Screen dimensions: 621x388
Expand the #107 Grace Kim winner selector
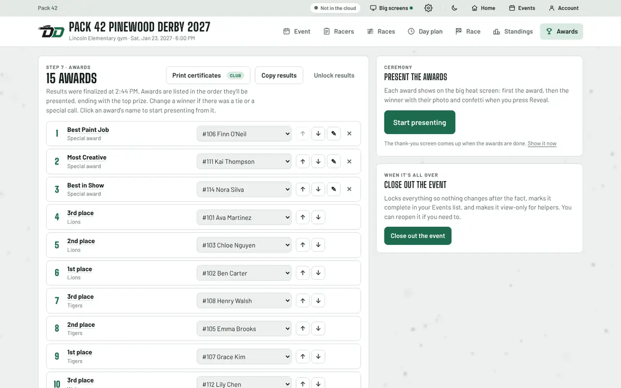pos(244,356)
